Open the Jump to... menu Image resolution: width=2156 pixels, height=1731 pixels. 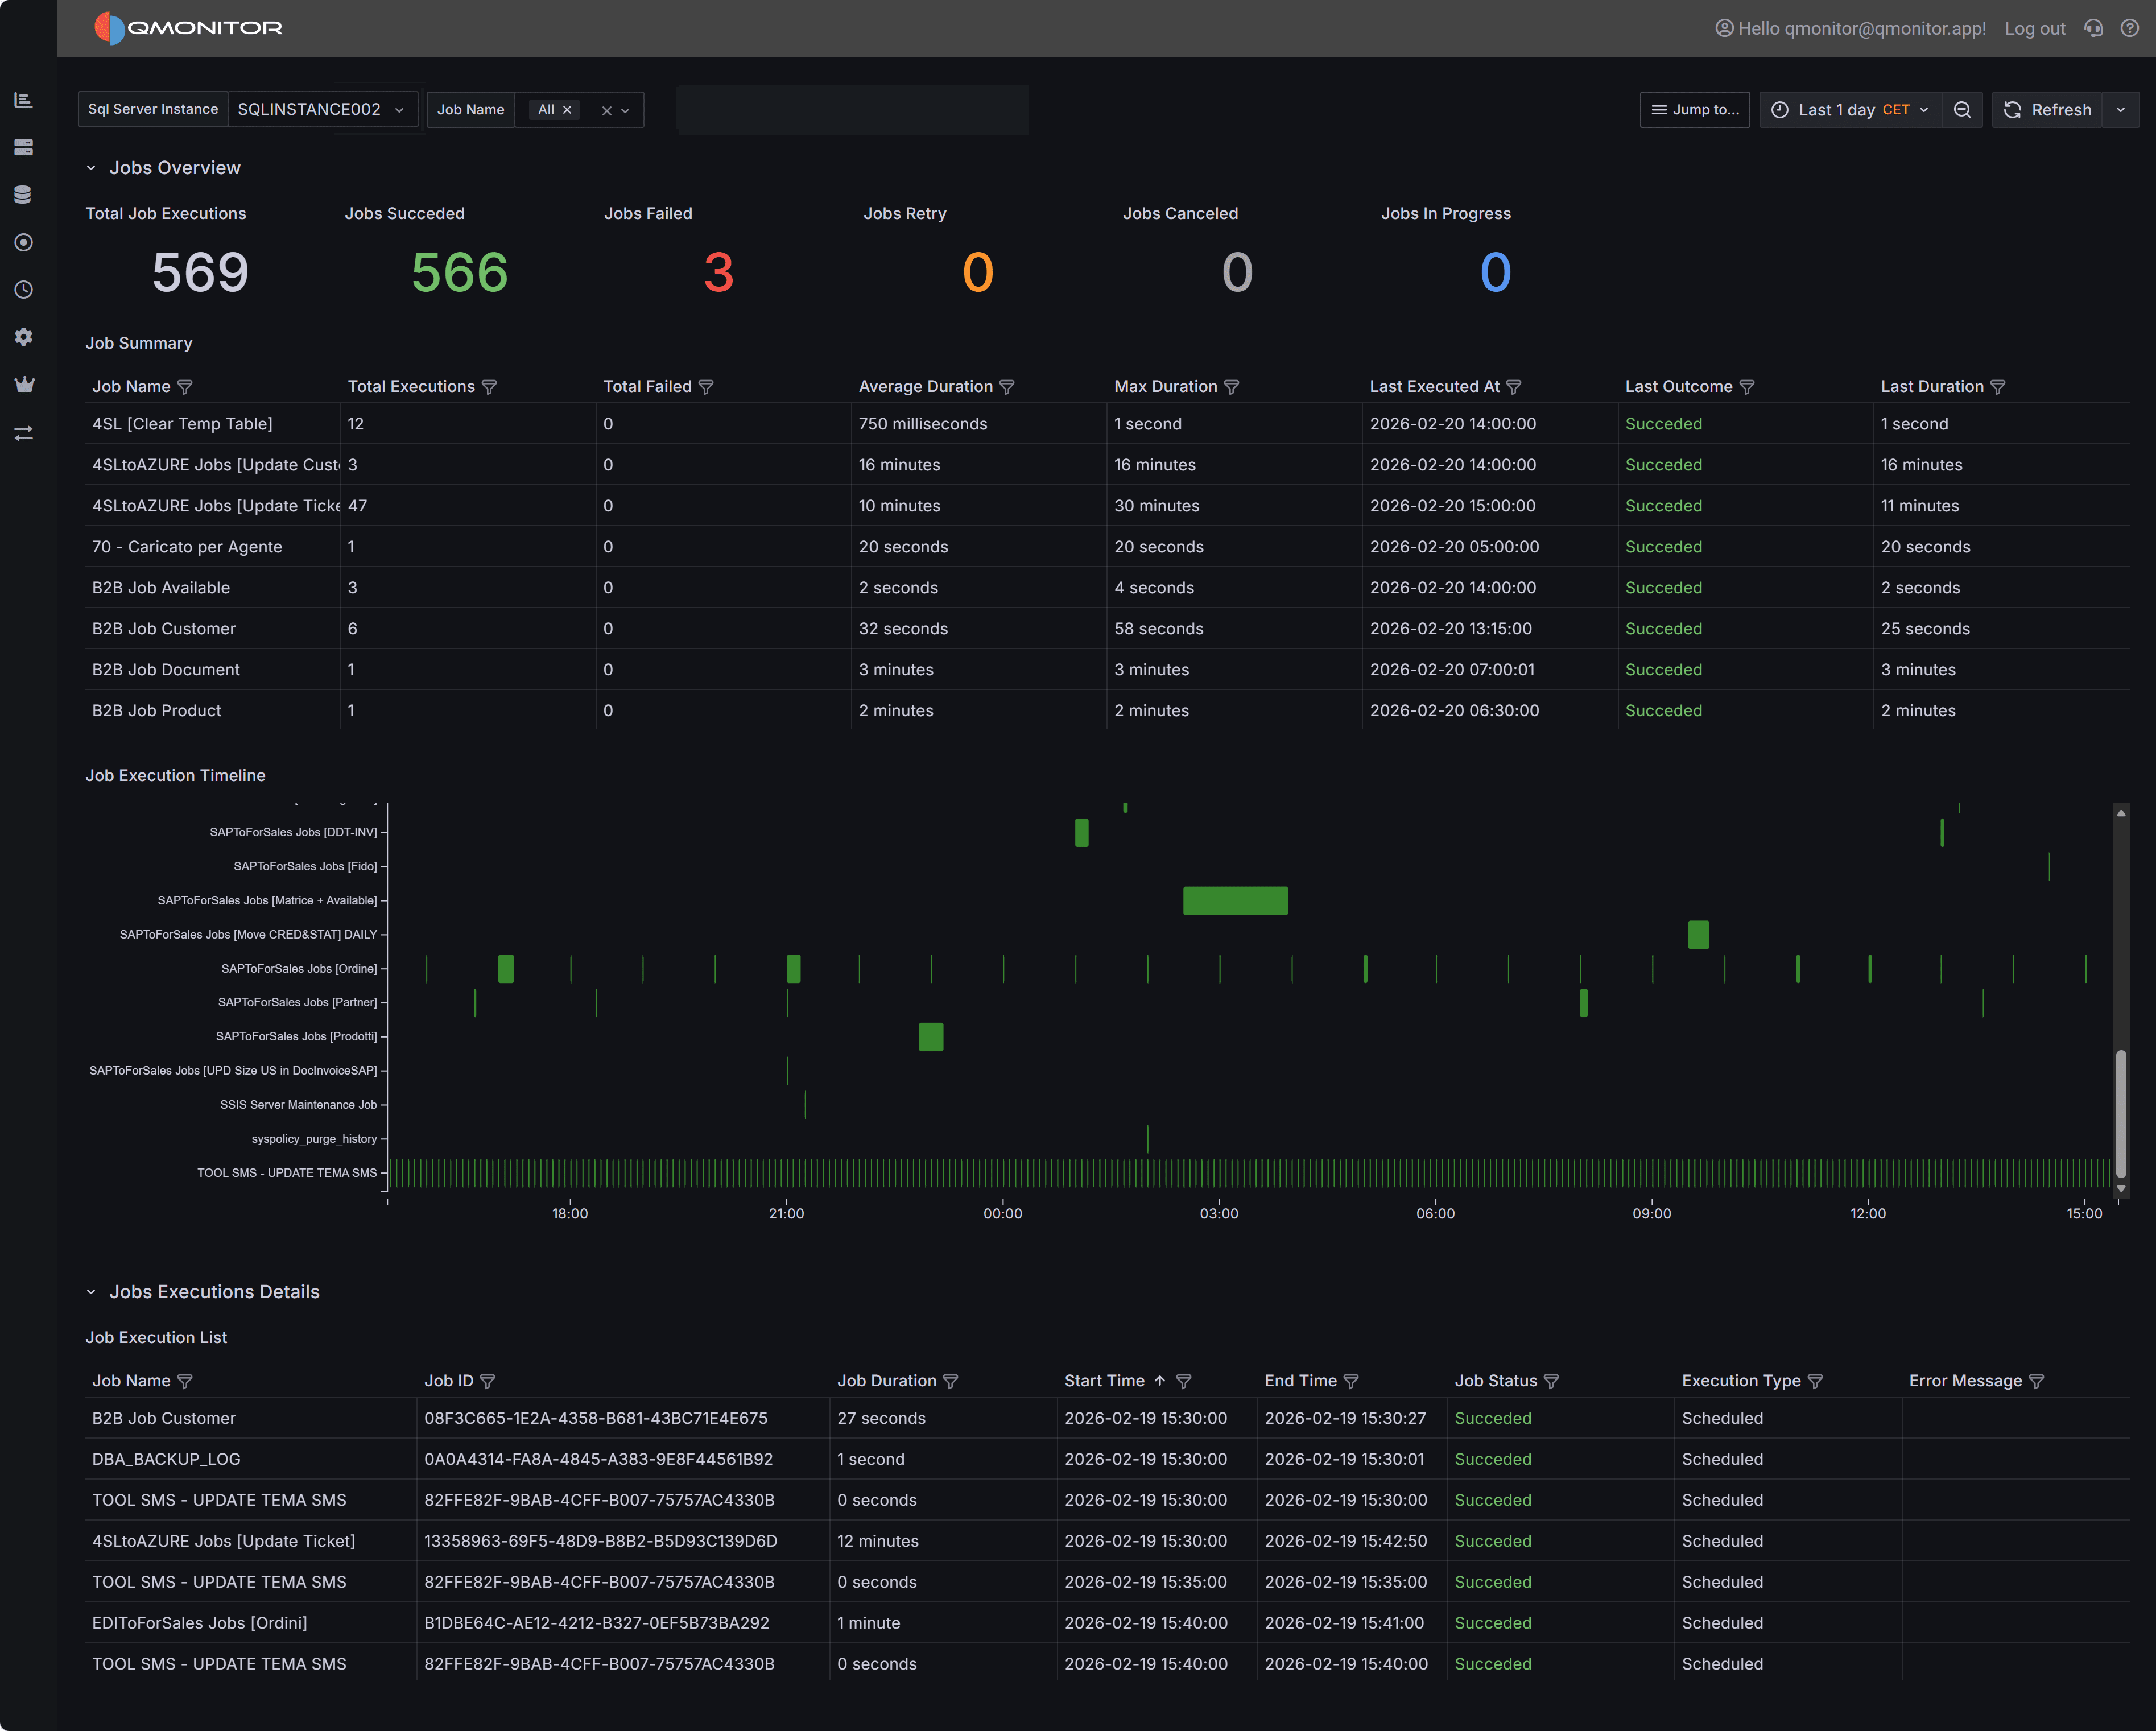(1695, 109)
